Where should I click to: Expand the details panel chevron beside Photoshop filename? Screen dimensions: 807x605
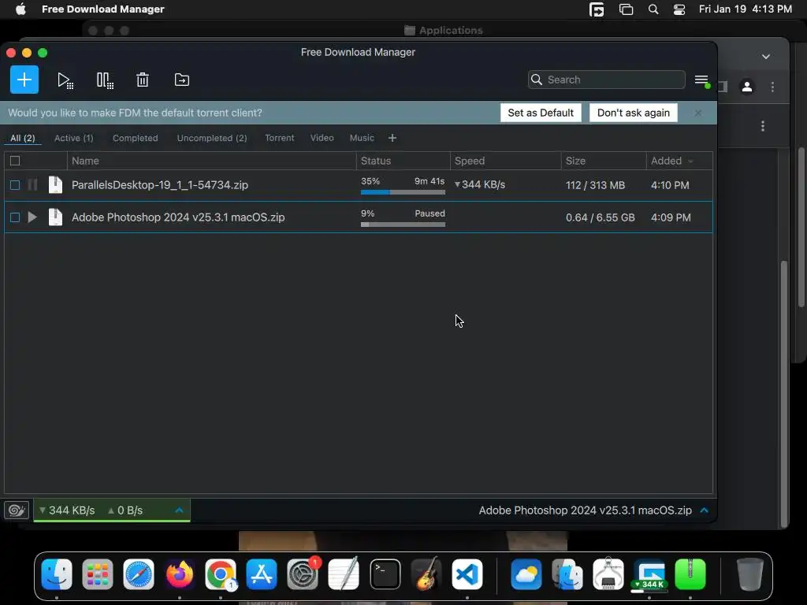pyautogui.click(x=704, y=510)
